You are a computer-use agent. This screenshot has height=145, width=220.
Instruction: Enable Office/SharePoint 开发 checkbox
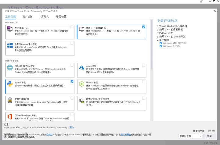pyautogui.click(x=72, y=115)
